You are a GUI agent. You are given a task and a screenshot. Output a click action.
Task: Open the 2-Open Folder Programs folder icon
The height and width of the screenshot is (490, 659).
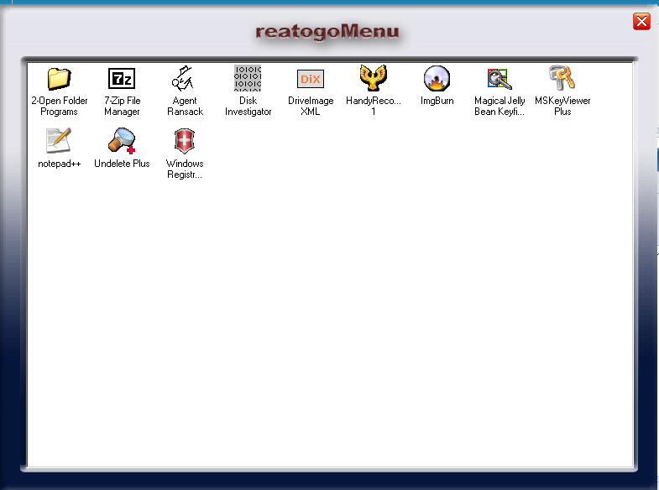click(x=59, y=79)
